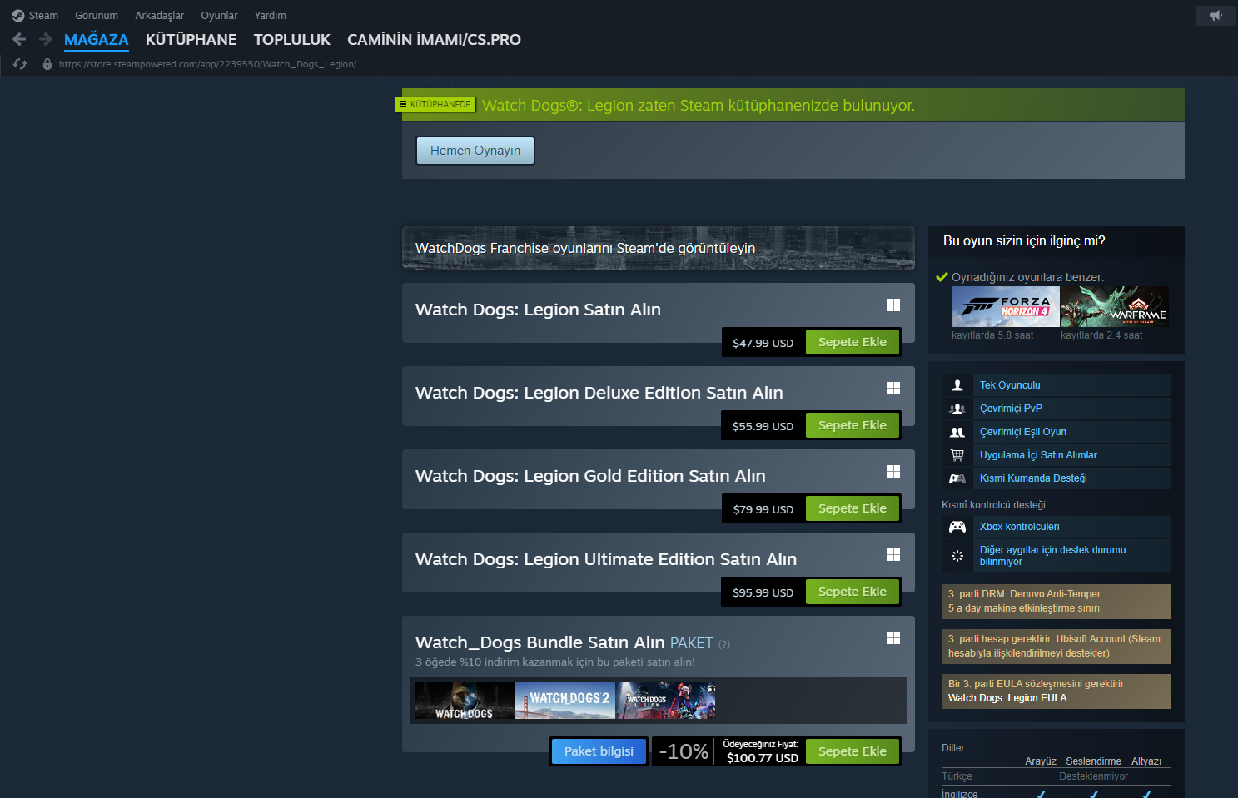The image size is (1238, 798).
Task: Open the Yardım menu
Action: tap(271, 16)
